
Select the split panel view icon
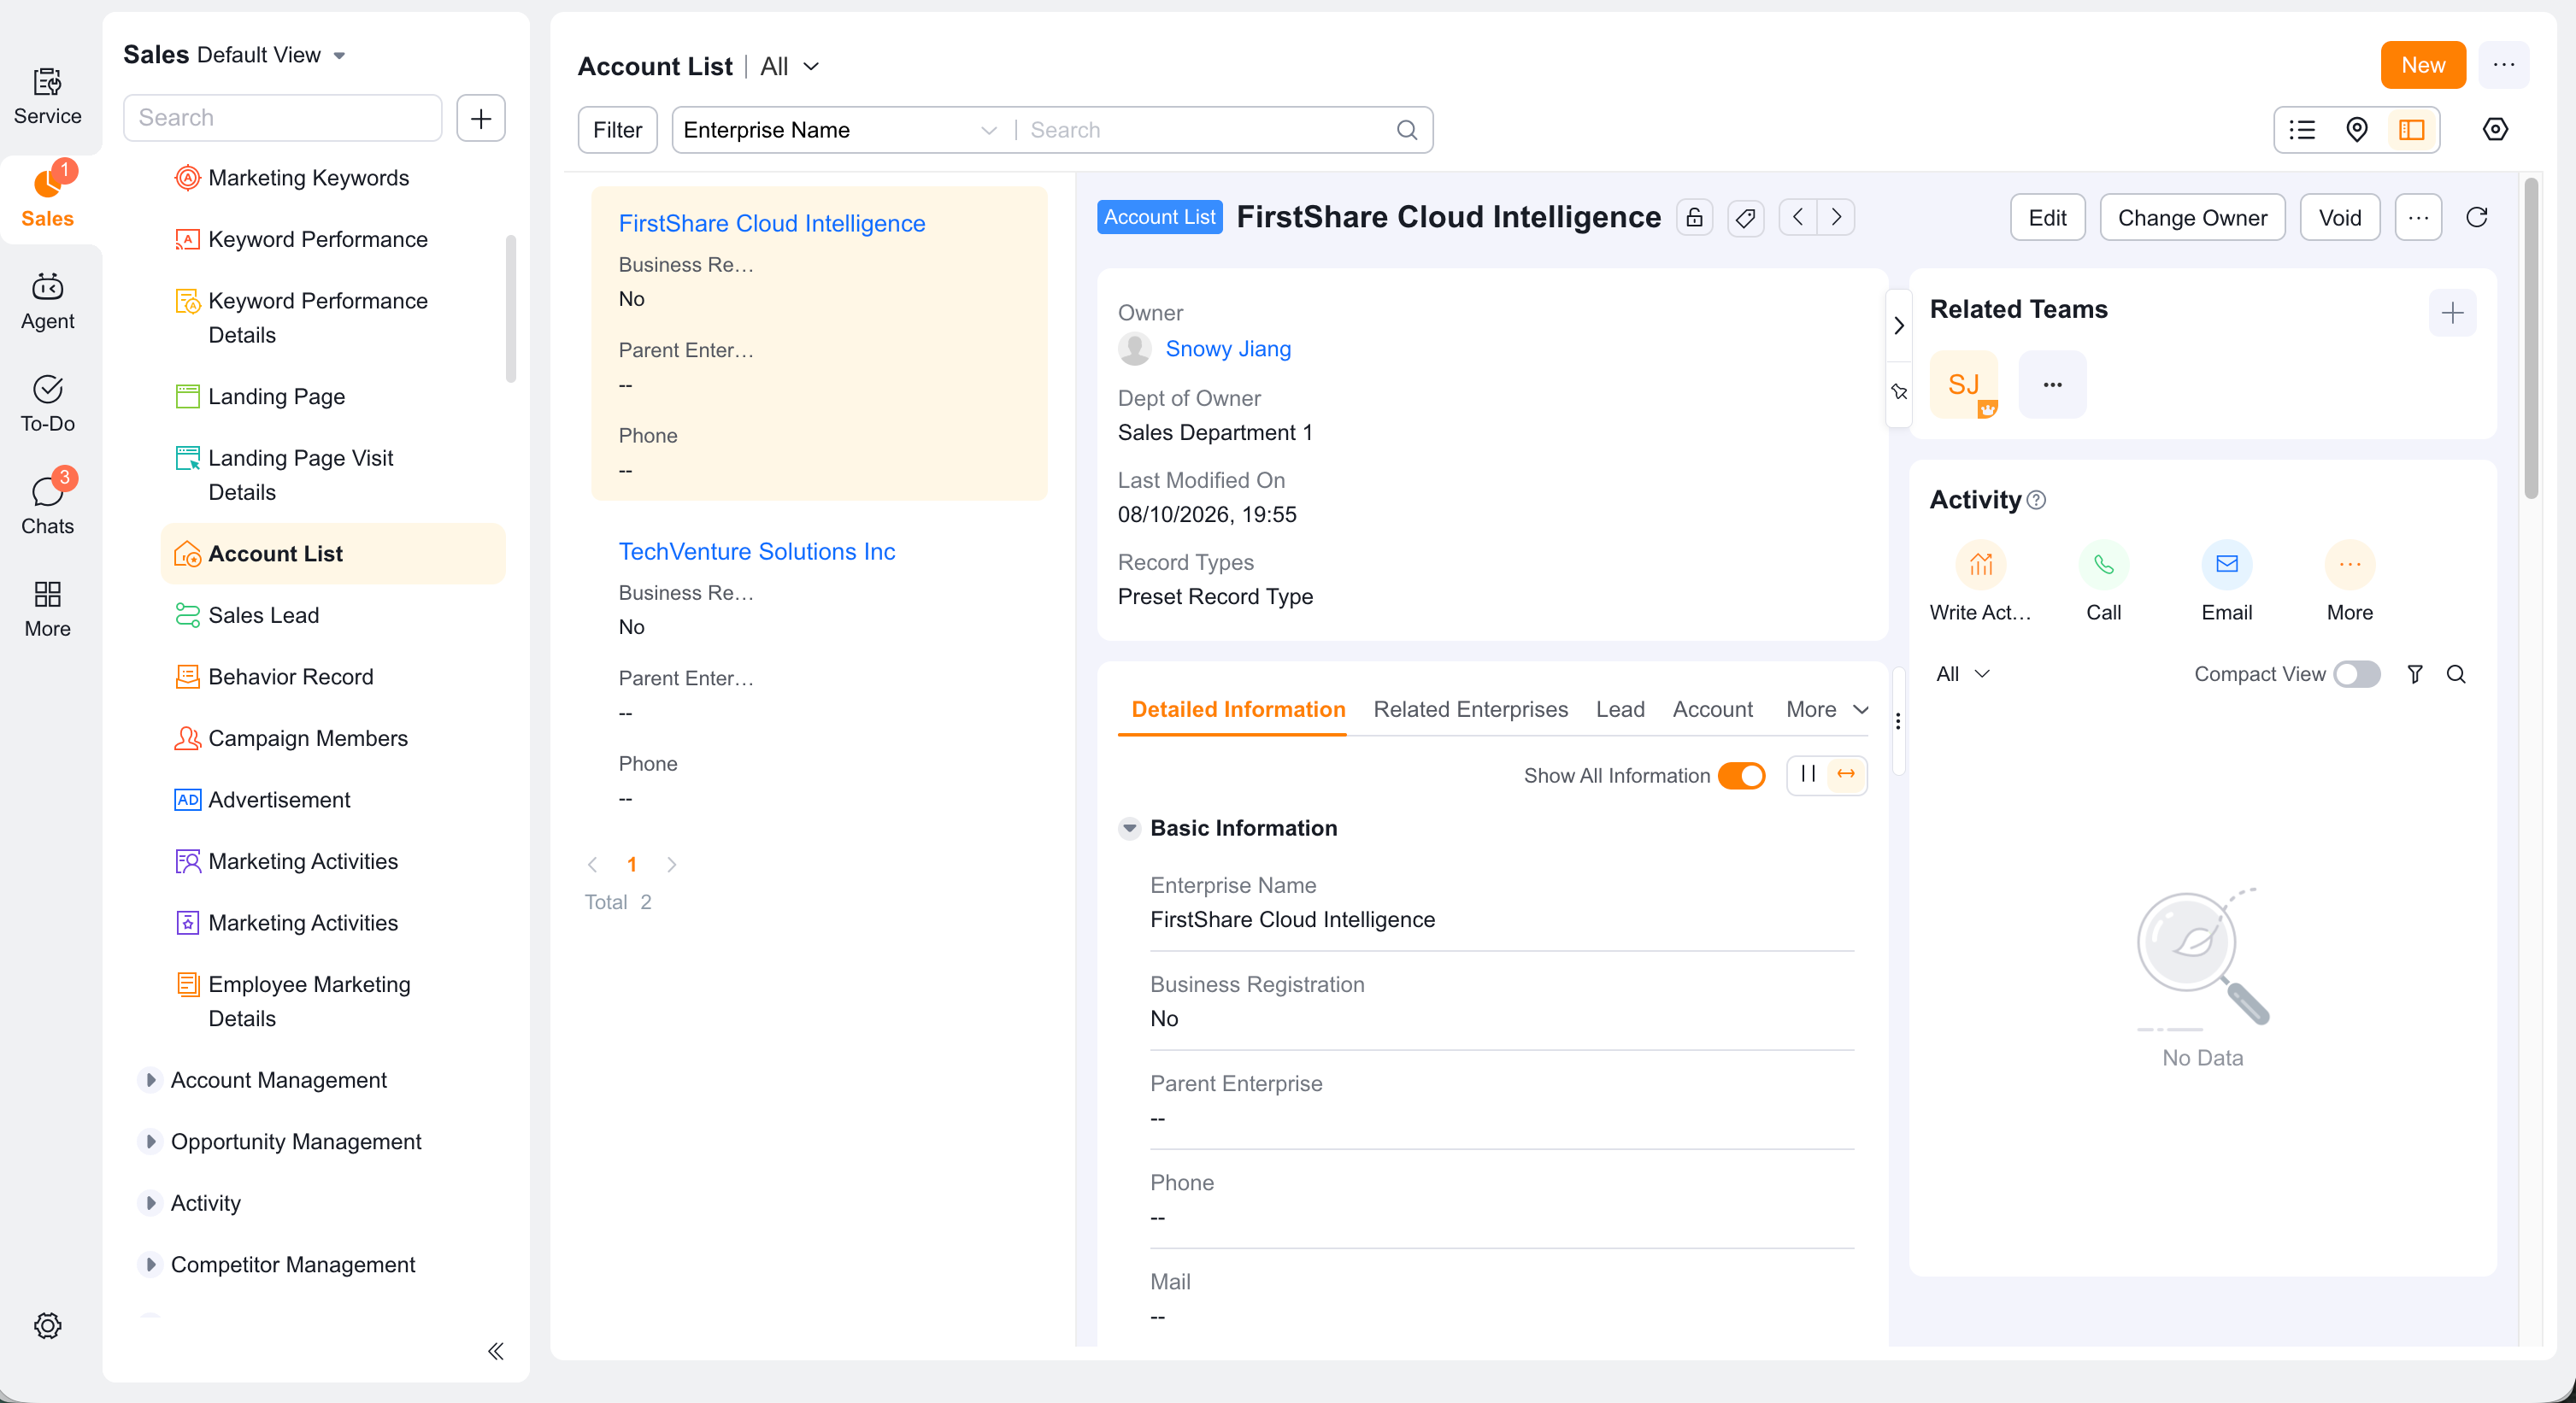click(2412, 130)
